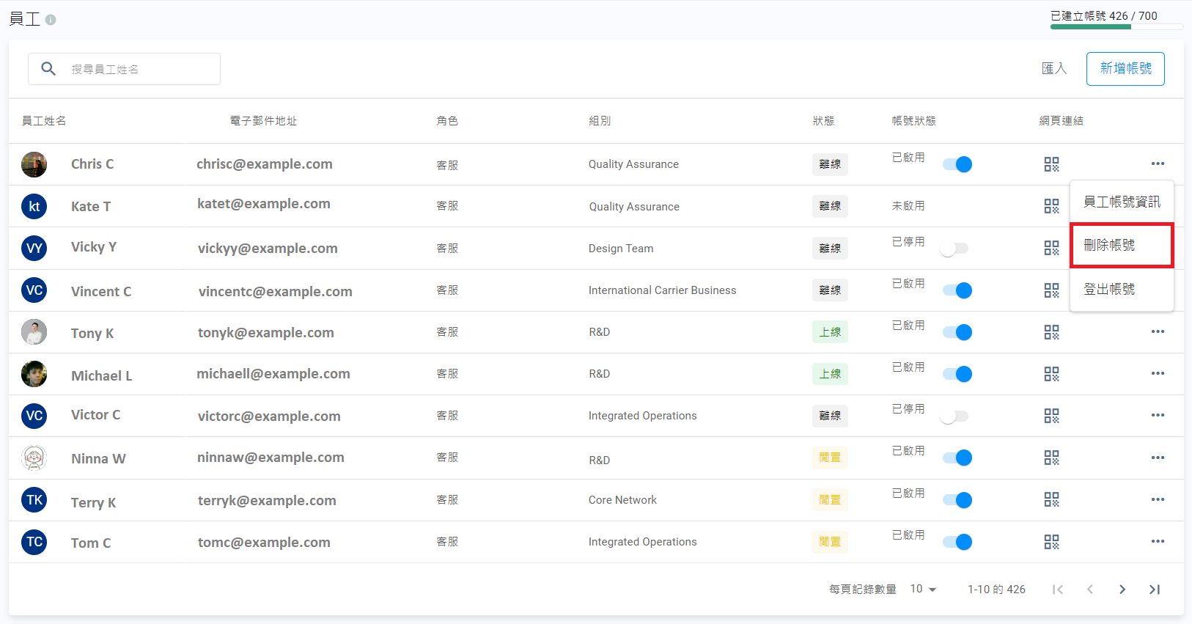Click the 1-10 的 426 pagination text
This screenshot has width=1192, height=624.
pos(996,590)
